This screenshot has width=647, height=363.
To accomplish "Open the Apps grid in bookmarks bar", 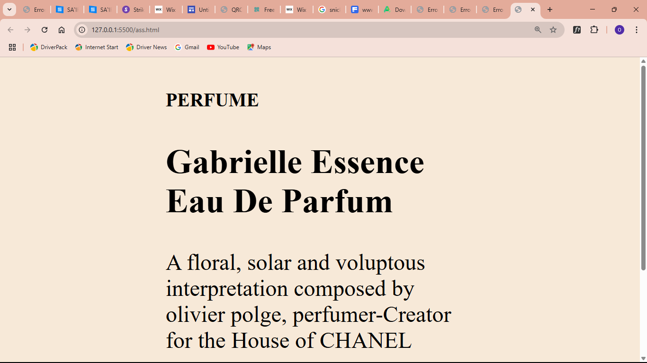I will click(12, 47).
